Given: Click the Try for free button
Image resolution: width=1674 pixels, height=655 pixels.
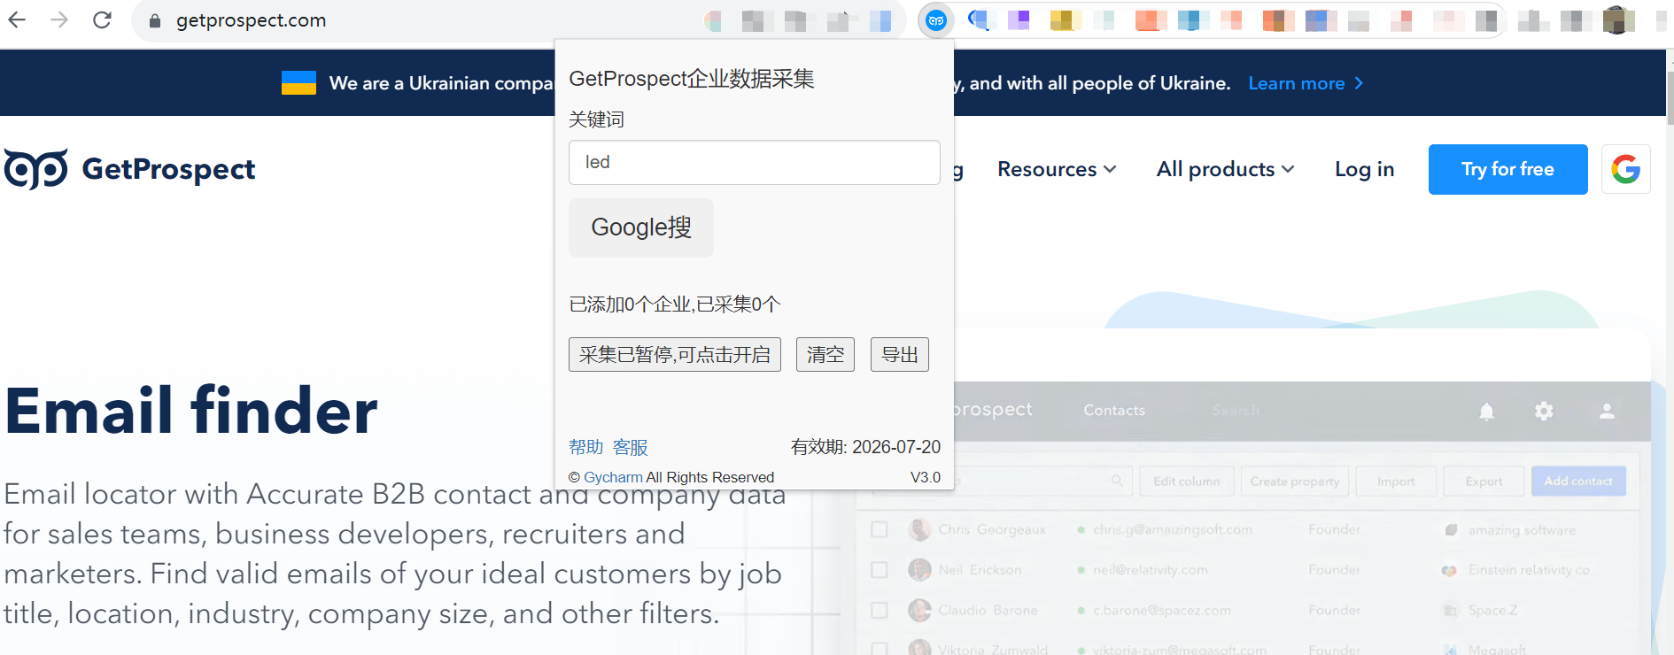Looking at the screenshot, I should tap(1507, 169).
